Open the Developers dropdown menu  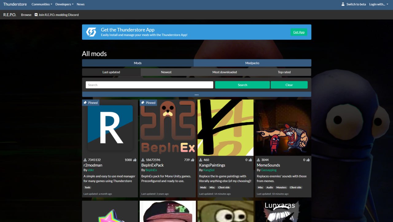pos(64,4)
